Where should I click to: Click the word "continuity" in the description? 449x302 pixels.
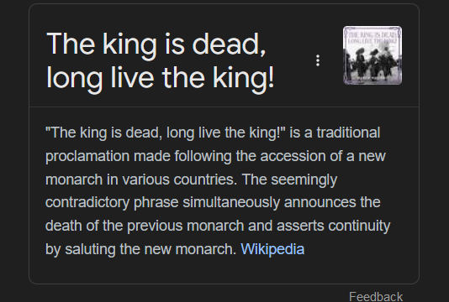click(359, 226)
